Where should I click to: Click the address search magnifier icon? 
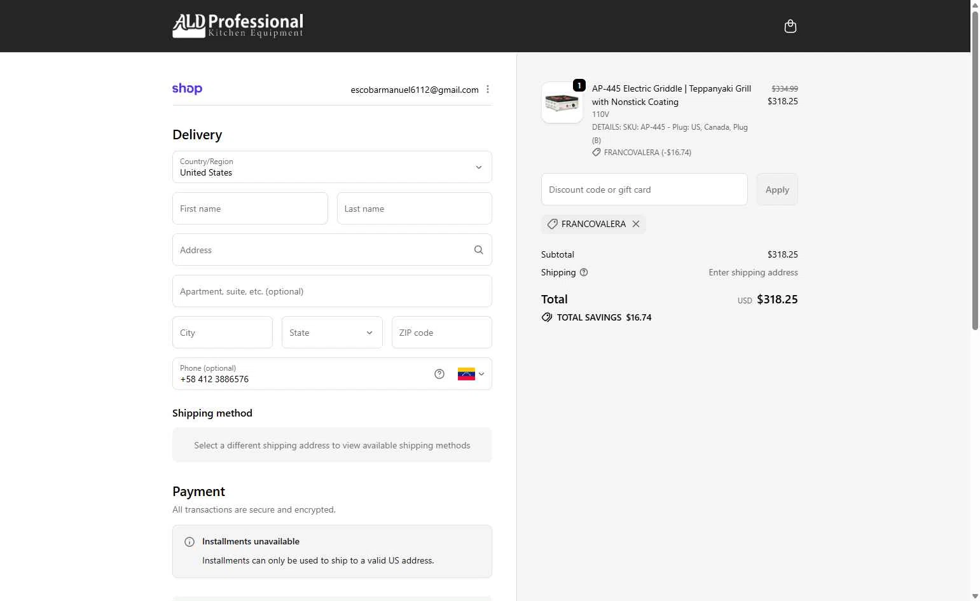pyautogui.click(x=478, y=250)
